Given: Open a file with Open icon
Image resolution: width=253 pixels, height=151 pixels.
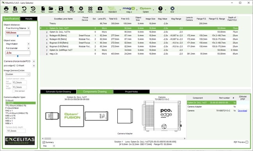Looking at the screenshot, I should (51, 10).
